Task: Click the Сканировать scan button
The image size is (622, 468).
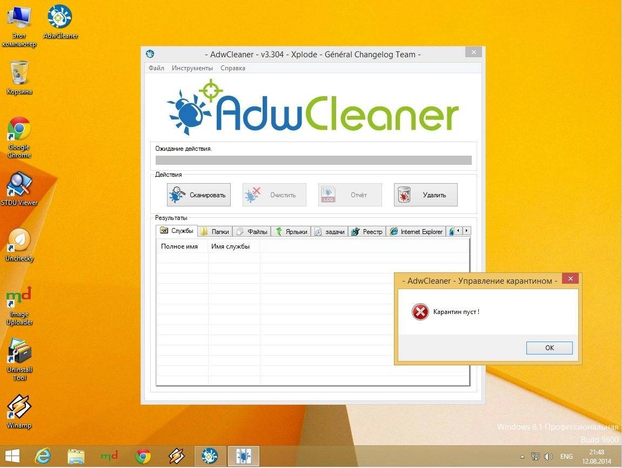Action: [199, 195]
